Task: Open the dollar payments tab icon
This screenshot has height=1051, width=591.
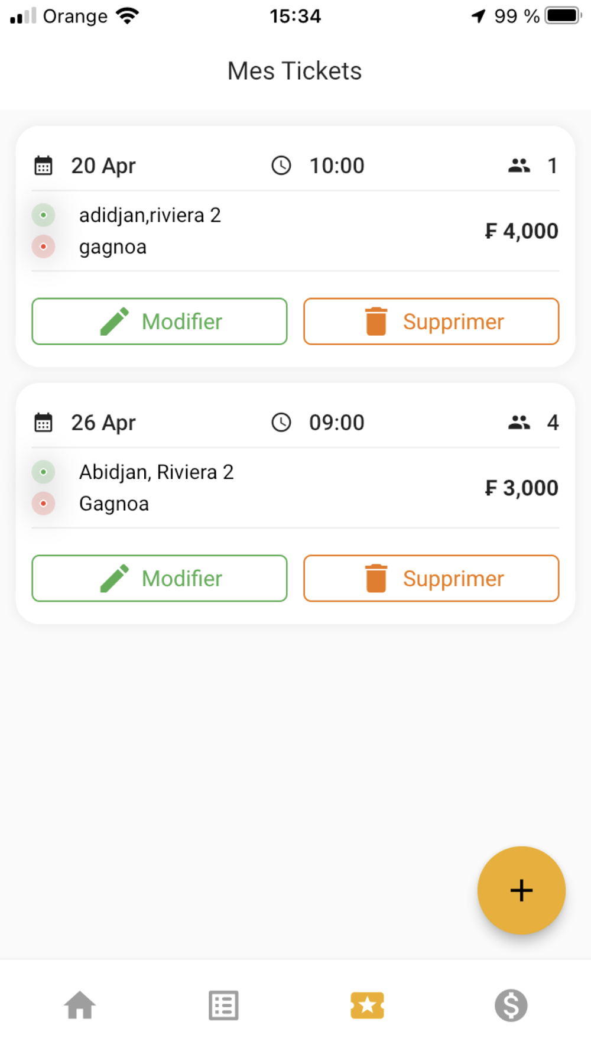Action: pyautogui.click(x=511, y=1005)
